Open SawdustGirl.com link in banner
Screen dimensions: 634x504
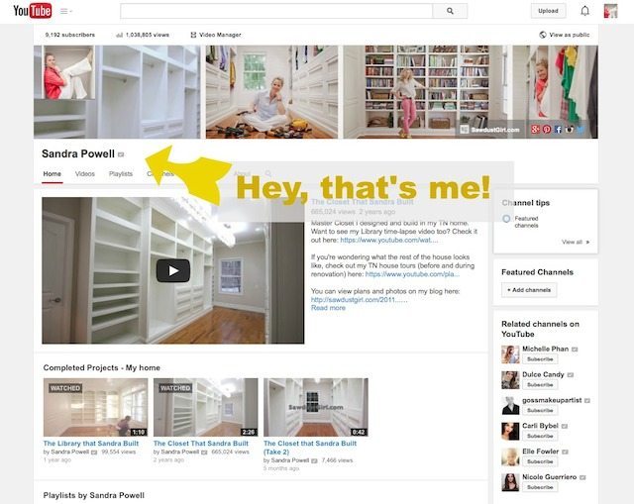pos(490,130)
